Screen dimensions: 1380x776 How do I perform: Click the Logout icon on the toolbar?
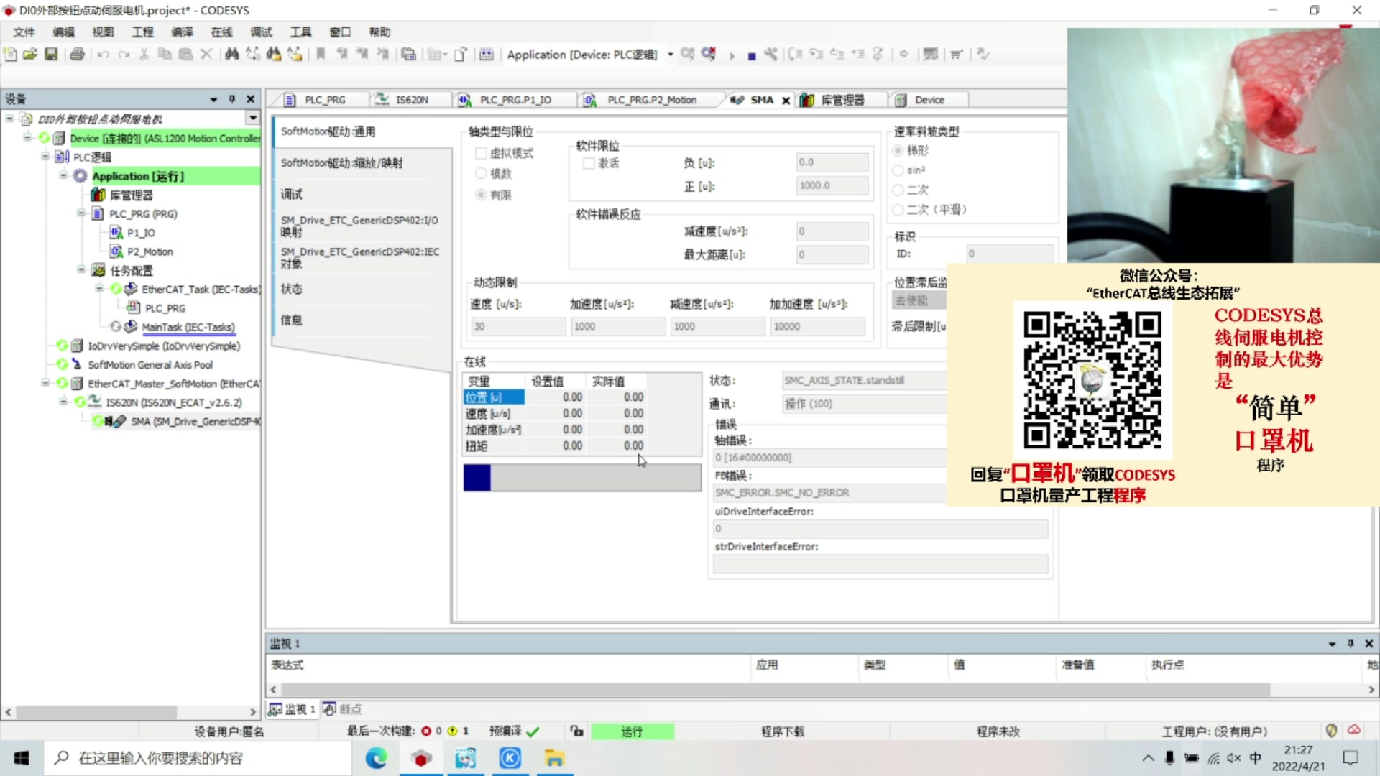(709, 54)
